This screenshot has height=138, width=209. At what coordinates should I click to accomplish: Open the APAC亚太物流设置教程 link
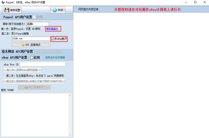49,52
